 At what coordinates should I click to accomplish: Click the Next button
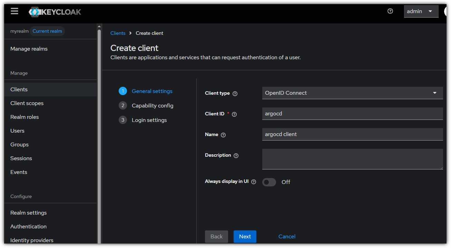pos(245,237)
